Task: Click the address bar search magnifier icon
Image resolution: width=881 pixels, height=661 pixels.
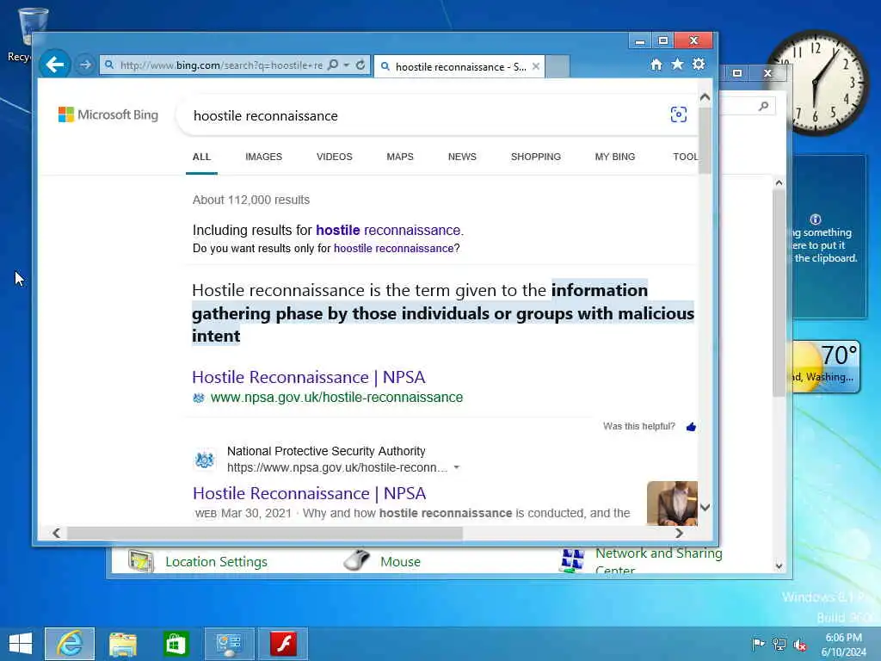Action: (333, 65)
